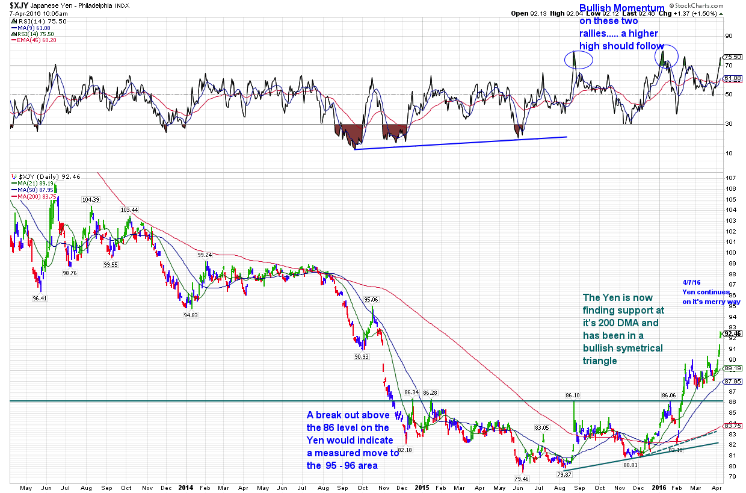This screenshot has width=746, height=493.
Task: Click the "86.06" price high label
Action: click(669, 395)
